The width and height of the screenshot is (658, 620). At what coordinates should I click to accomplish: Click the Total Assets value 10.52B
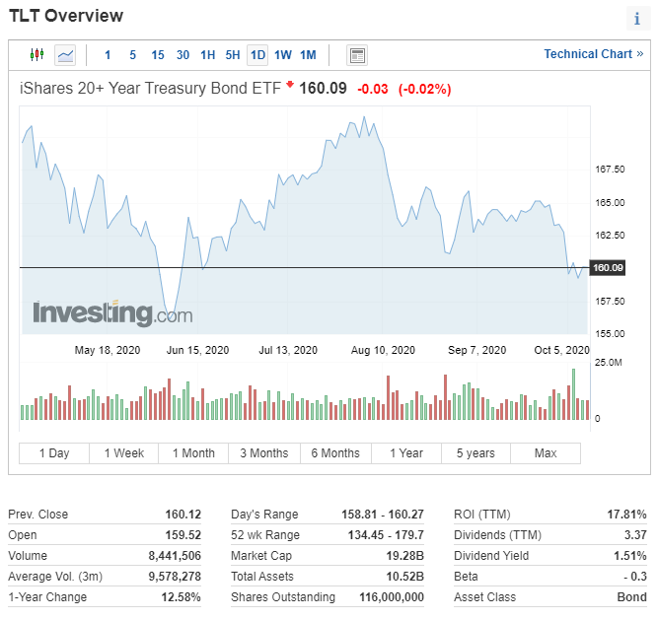[404, 577]
